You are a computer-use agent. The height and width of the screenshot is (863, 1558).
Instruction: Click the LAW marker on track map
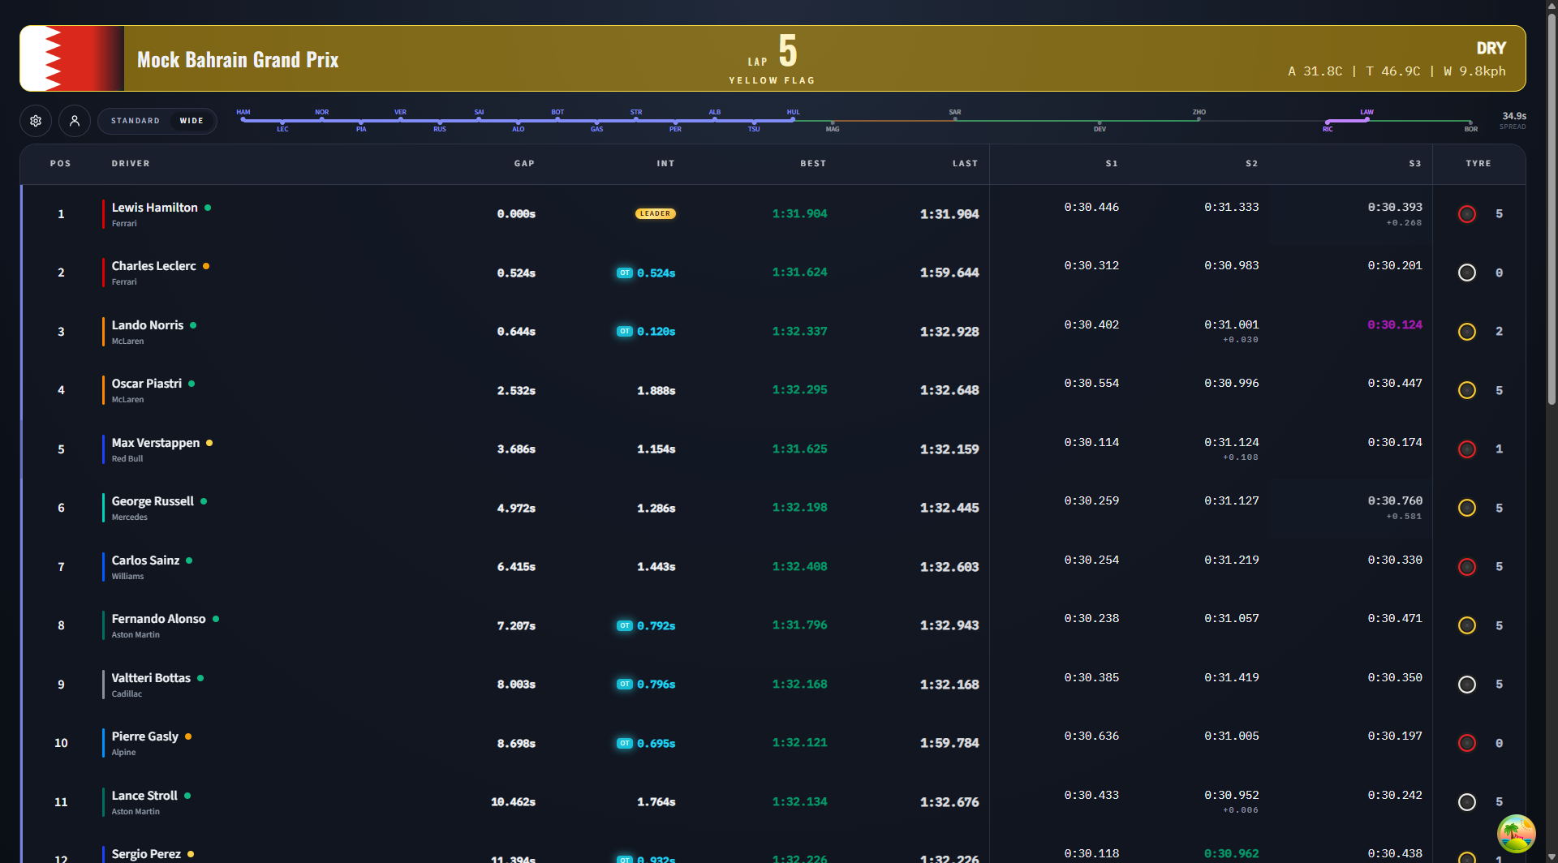(1366, 115)
